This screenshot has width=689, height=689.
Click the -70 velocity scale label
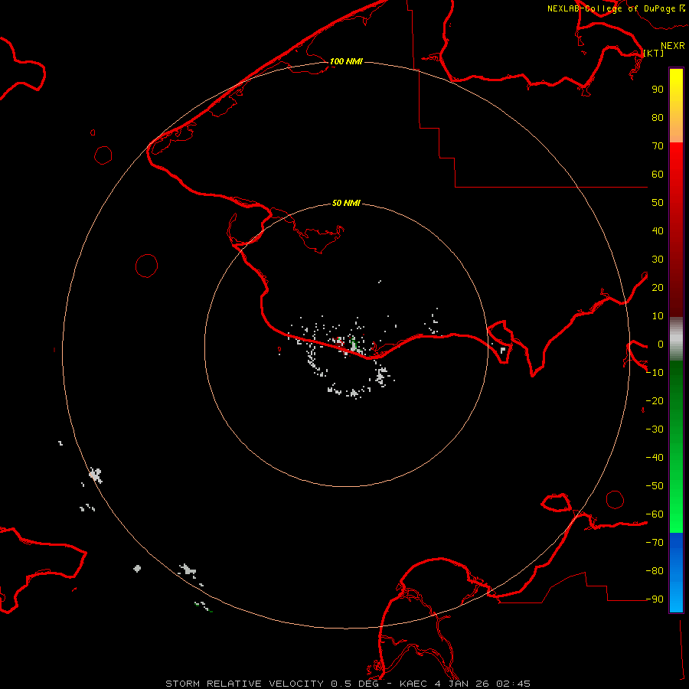click(x=655, y=543)
